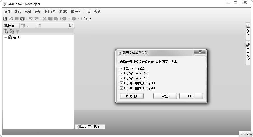Viewport: 253px width, 137px height.
Task: Open the SQL Worksheet dropdown arrow
Action: tap(90, 19)
